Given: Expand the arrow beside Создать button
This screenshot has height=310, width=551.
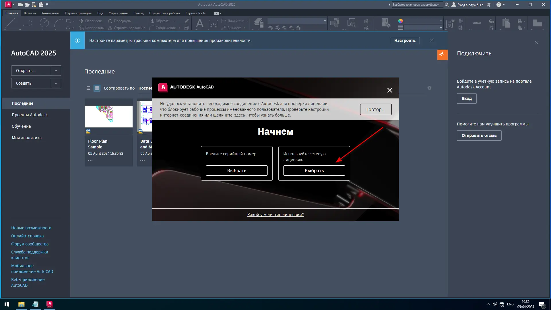Looking at the screenshot, I should pyautogui.click(x=56, y=83).
